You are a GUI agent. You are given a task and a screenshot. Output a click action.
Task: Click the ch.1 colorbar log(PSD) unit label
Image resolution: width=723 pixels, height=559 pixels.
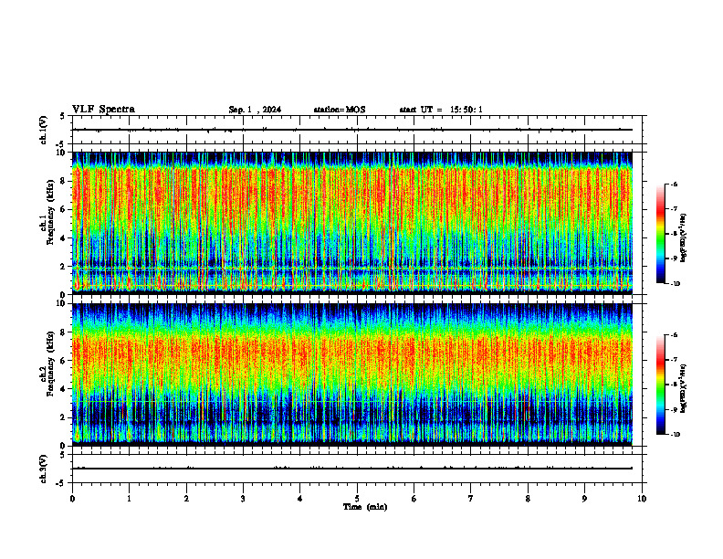[684, 237]
